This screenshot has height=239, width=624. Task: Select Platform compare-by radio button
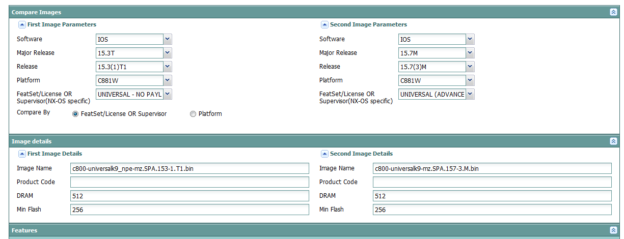pos(193,114)
